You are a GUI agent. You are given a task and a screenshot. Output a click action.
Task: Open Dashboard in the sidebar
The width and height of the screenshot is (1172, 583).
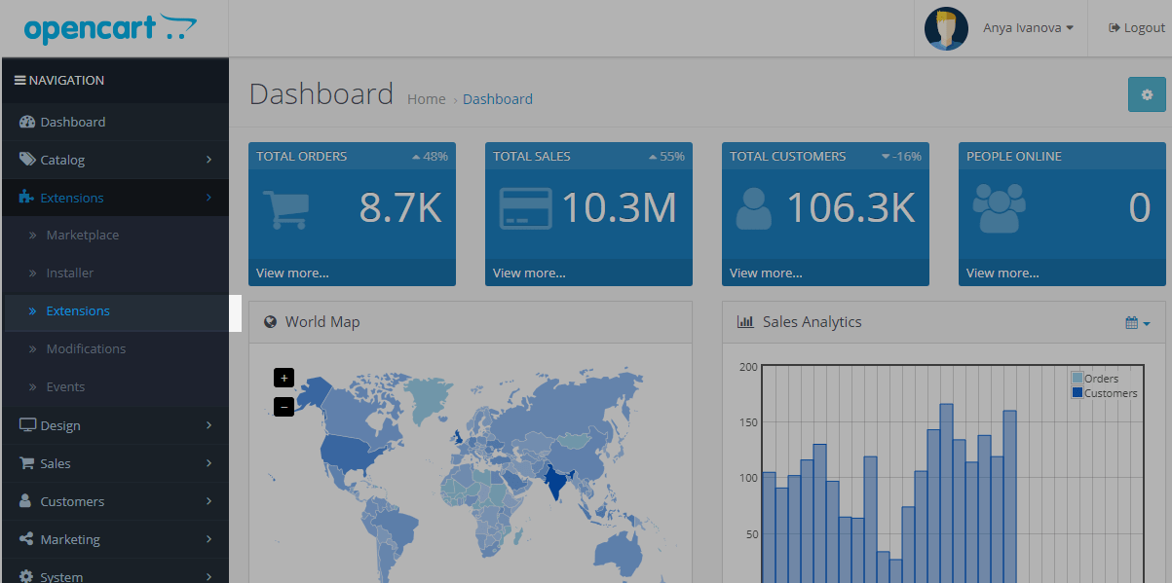[72, 122]
